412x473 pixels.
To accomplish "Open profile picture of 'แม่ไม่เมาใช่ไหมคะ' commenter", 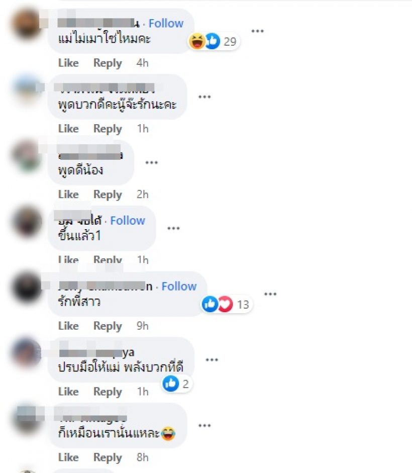I will [27, 25].
